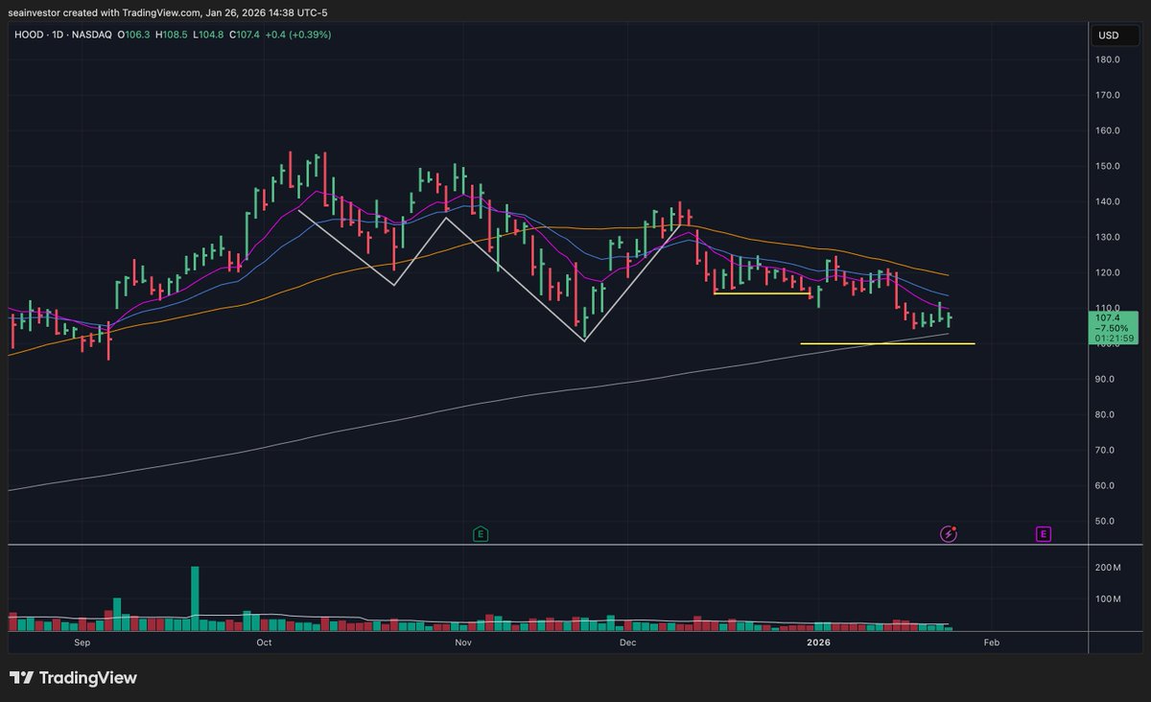Click the TradingView logo
Viewport: 1151px width, 702px height.
point(74,678)
